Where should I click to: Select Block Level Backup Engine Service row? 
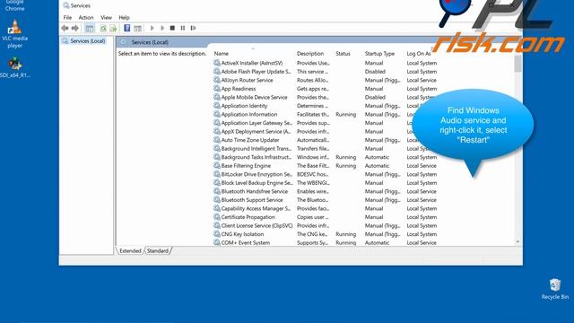pos(325,183)
